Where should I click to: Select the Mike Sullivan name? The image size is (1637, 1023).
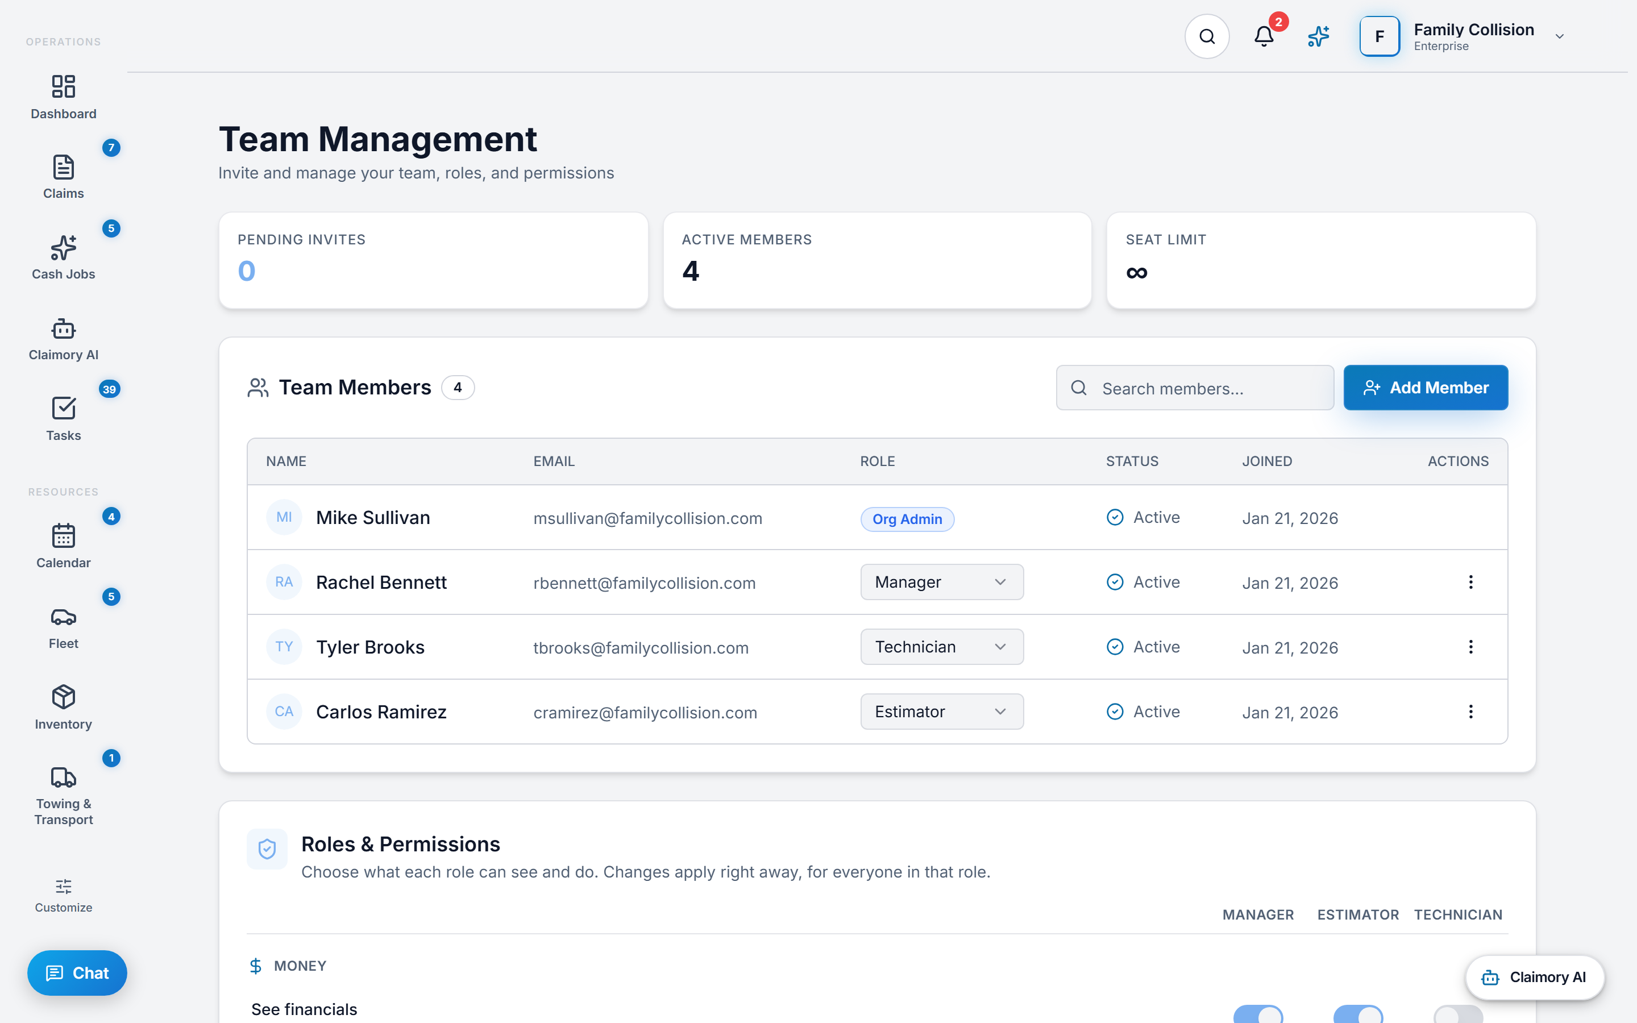373,518
